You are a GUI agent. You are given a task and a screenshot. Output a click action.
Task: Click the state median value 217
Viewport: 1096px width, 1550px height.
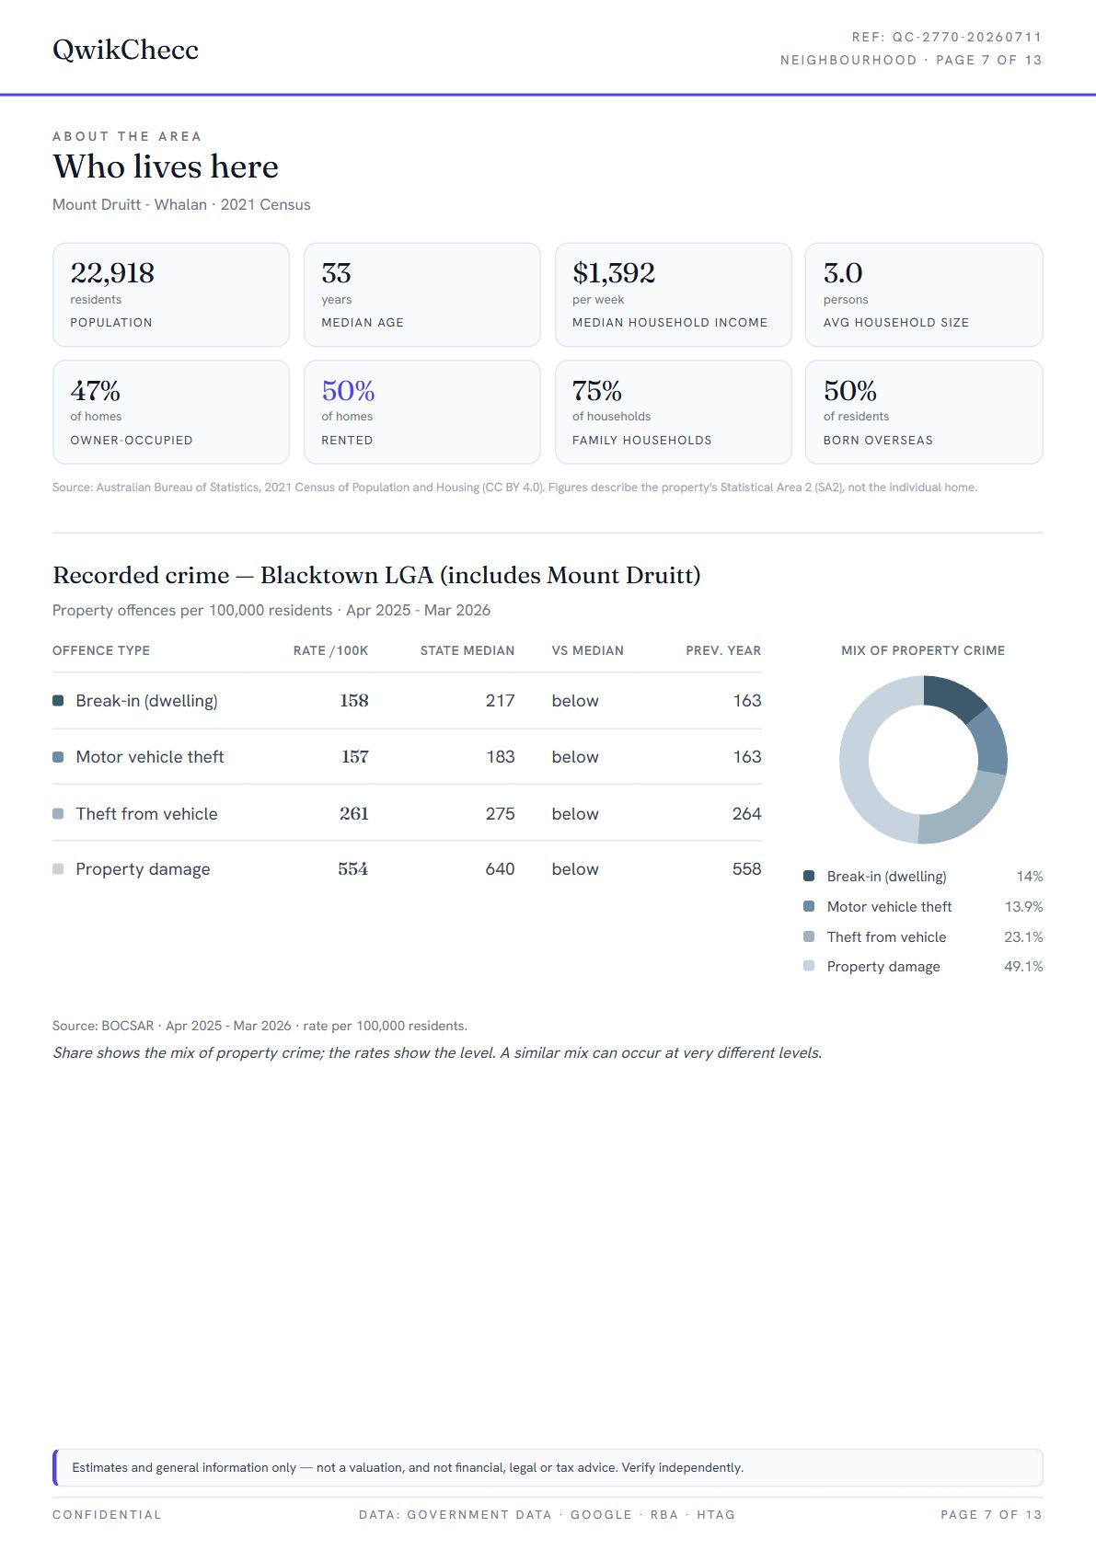(x=500, y=701)
